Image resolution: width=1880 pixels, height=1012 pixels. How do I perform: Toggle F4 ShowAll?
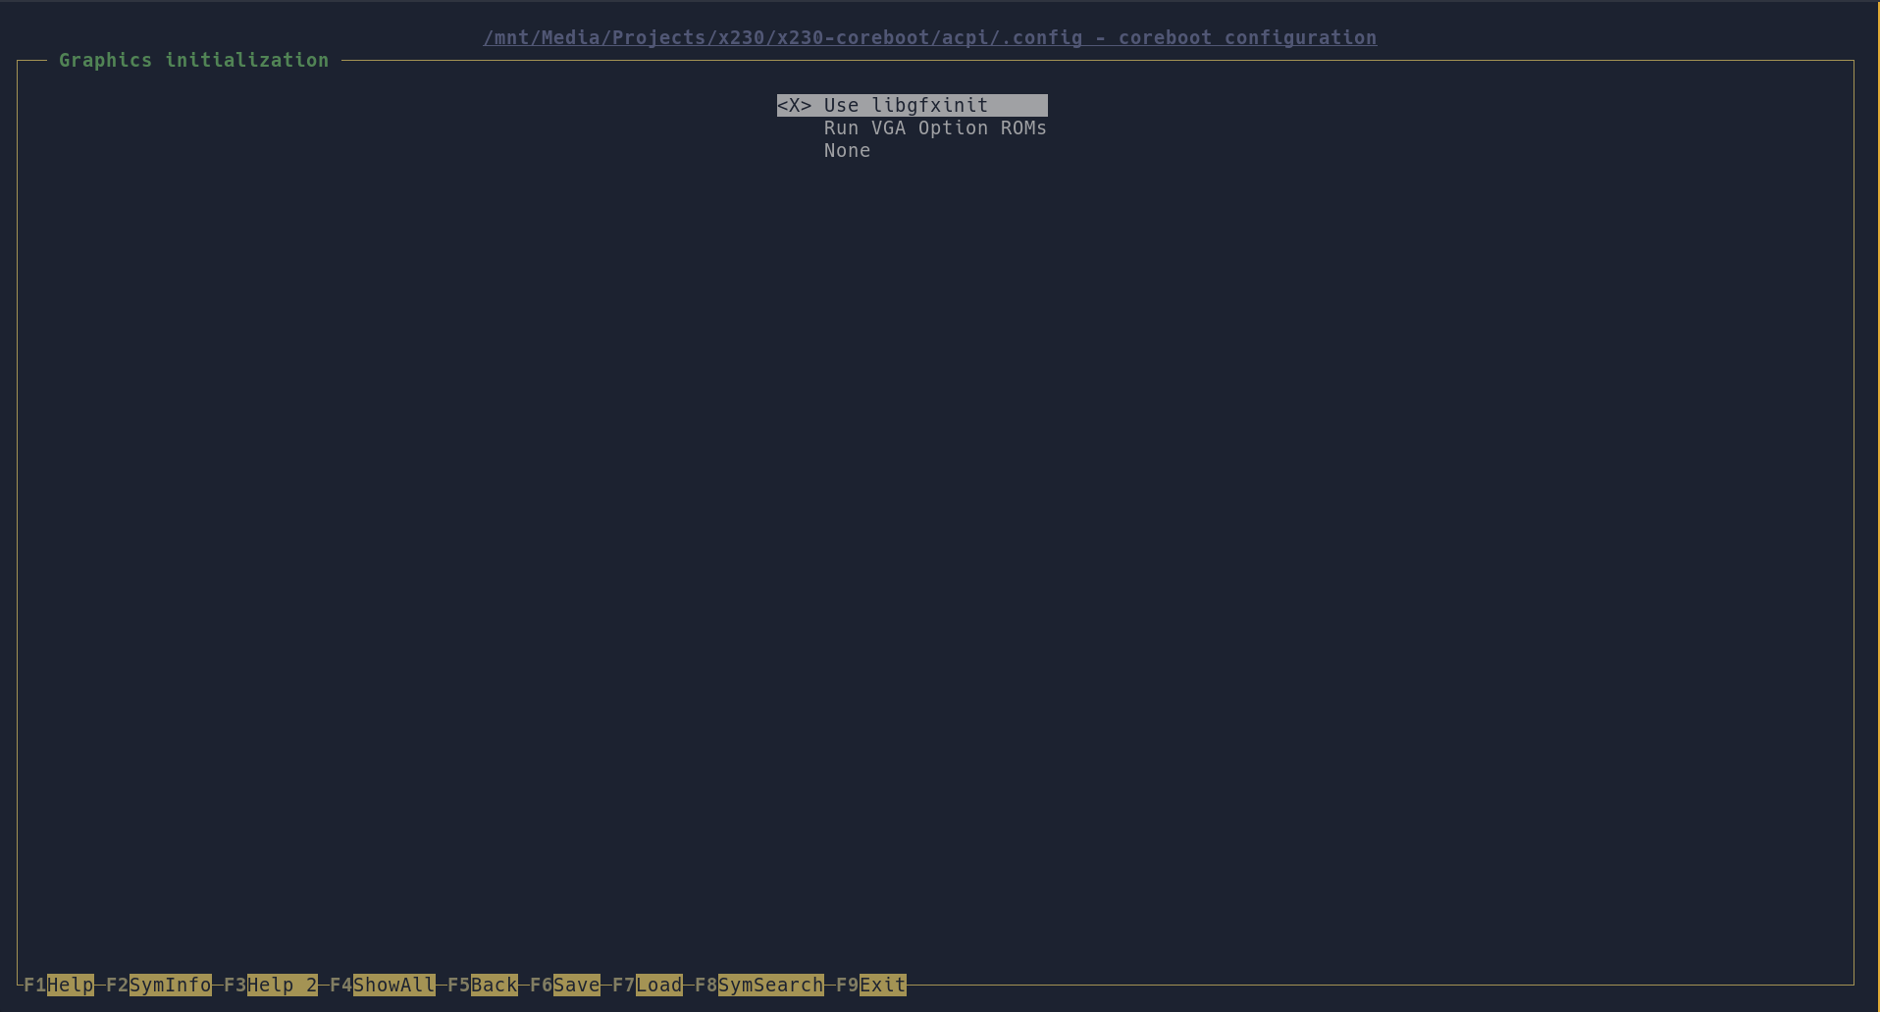383,985
